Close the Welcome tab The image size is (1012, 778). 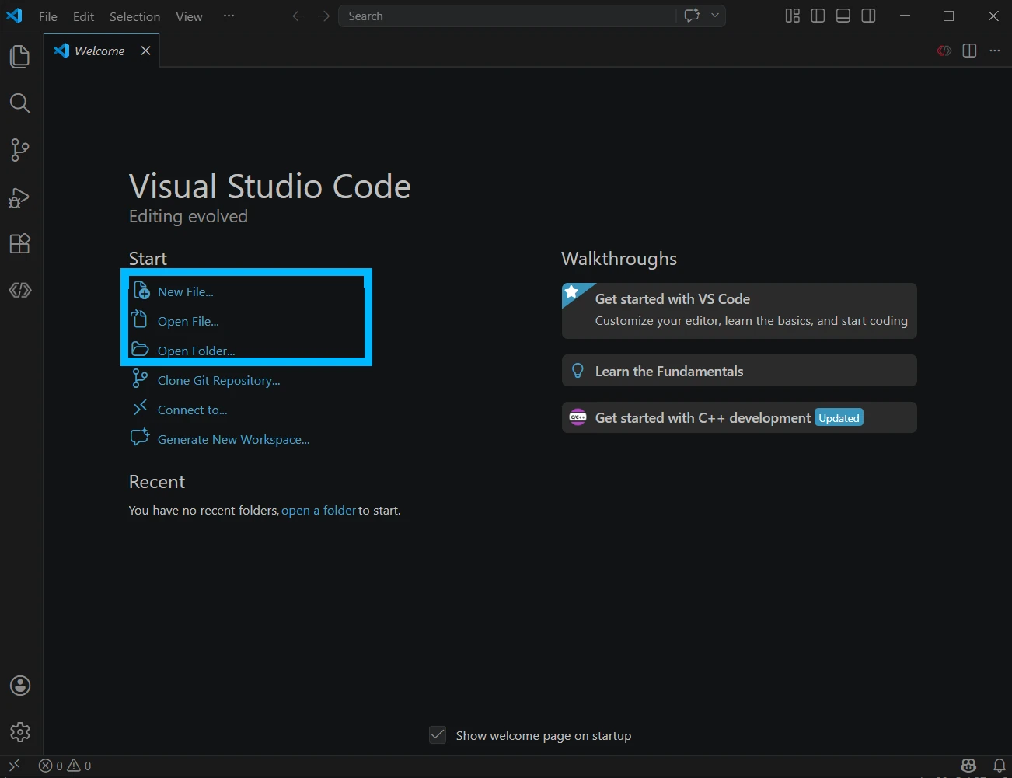[x=145, y=51]
